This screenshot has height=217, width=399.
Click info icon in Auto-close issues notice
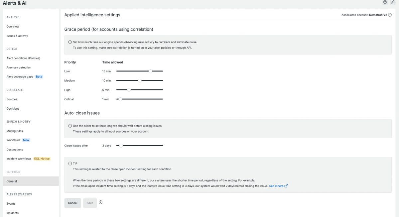click(70, 126)
